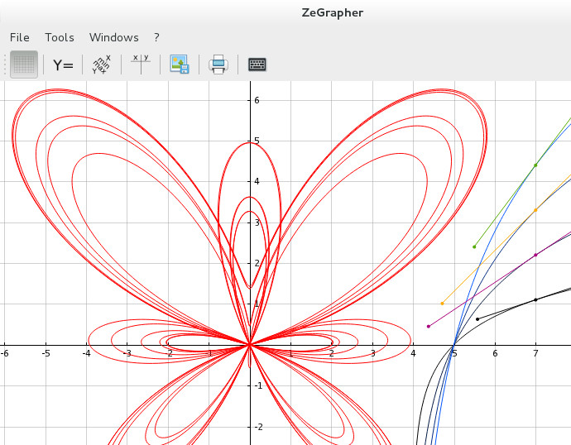Open the Windows menu

click(114, 37)
